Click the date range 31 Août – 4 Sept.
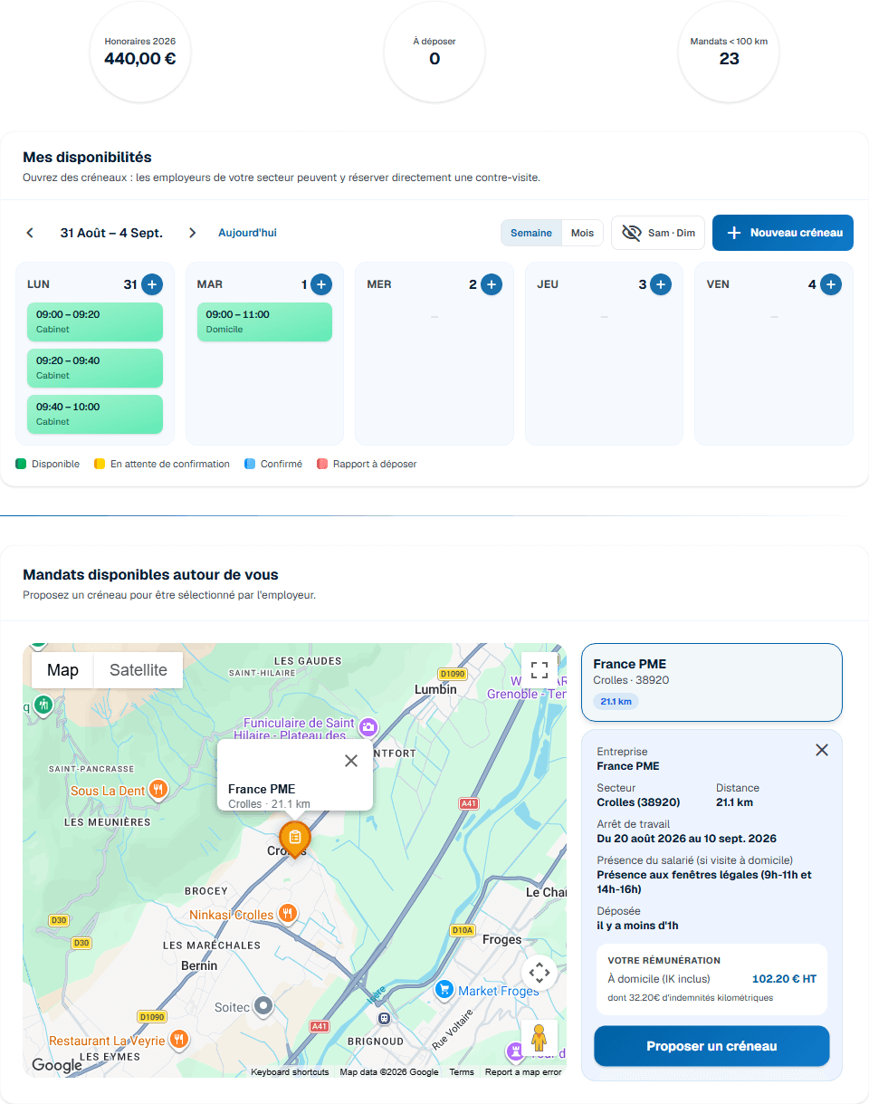The image size is (869, 1104). 111,233
